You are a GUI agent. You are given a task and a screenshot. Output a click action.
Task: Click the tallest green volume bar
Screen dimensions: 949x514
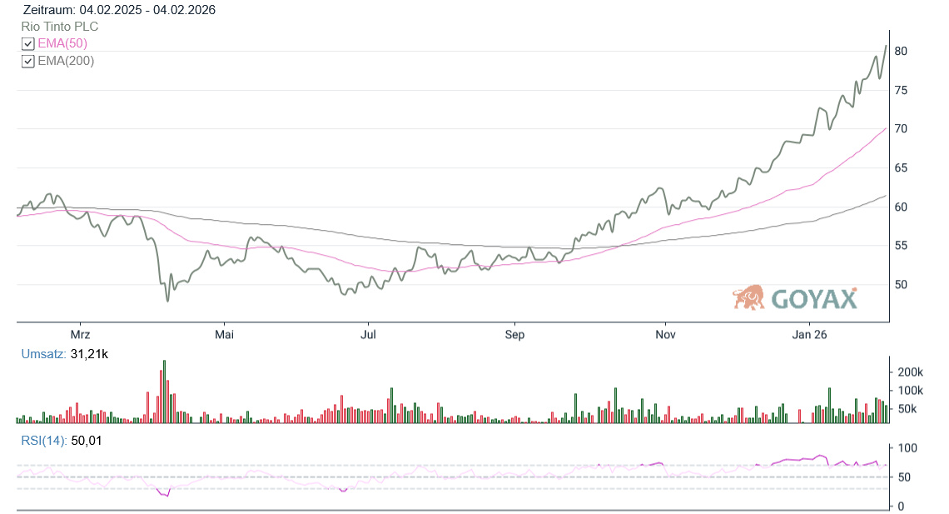pyautogui.click(x=165, y=392)
